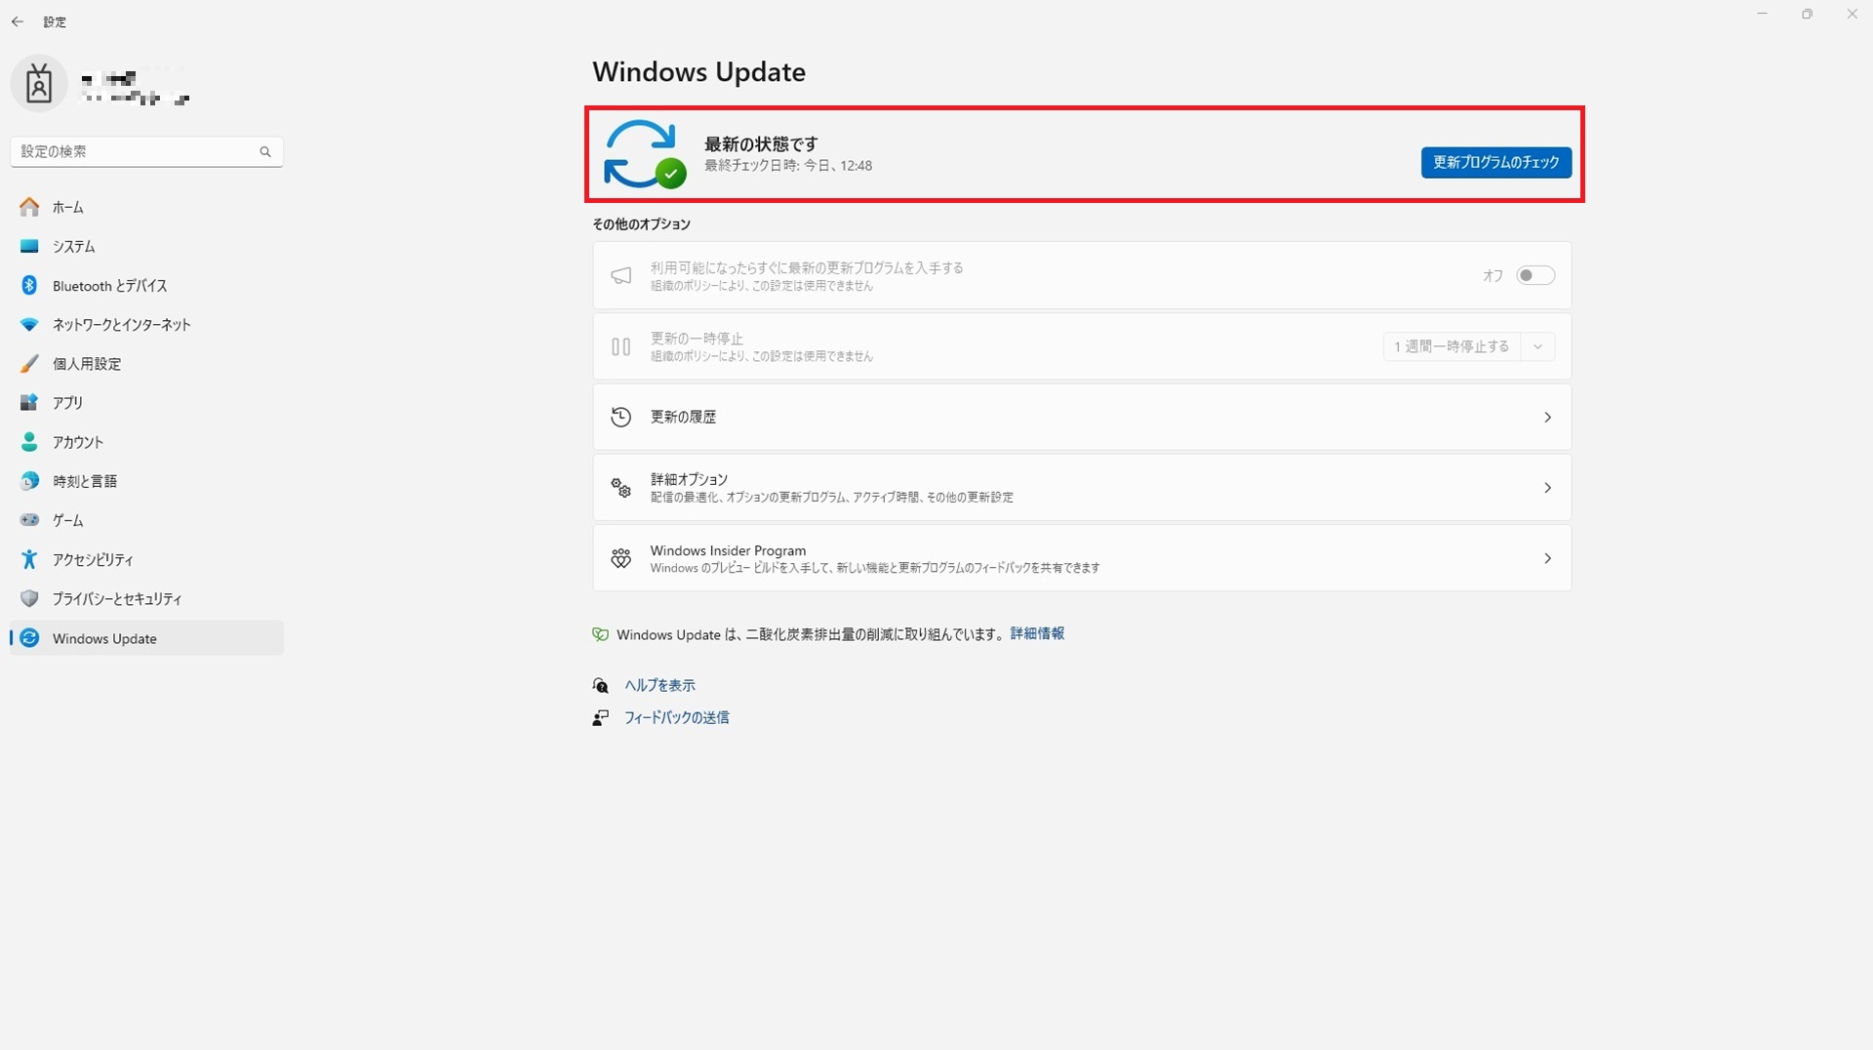Click the megaphone icon for latest updates option

pos(621,276)
